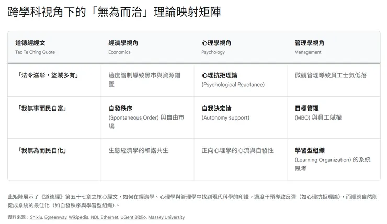Viewport: 387px width, 224px height.
Task: Select the Management subtitle text
Action: click(308, 52)
